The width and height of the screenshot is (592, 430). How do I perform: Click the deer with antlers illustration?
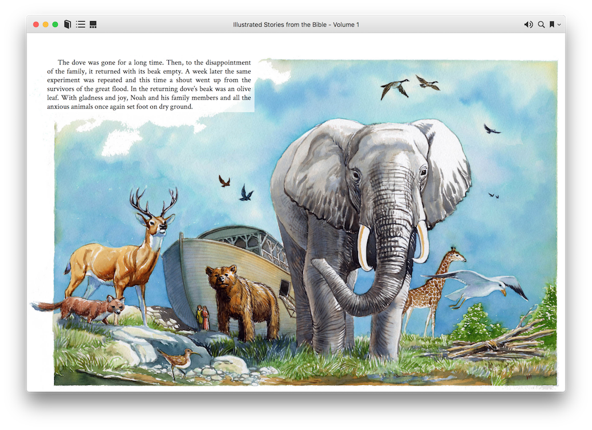click(x=121, y=257)
